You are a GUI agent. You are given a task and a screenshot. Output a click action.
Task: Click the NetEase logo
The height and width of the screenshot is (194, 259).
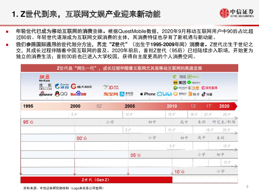[45, 78]
